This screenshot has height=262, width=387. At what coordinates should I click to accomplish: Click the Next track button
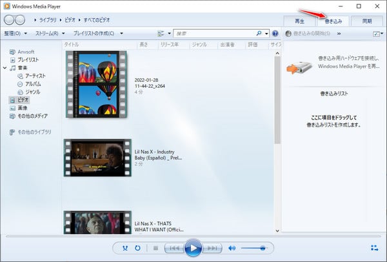212,248
